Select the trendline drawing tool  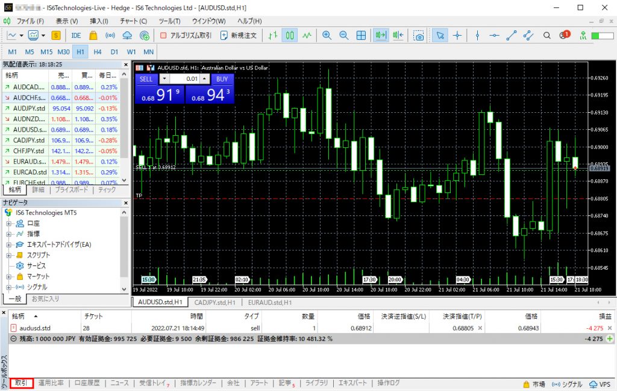click(x=511, y=36)
